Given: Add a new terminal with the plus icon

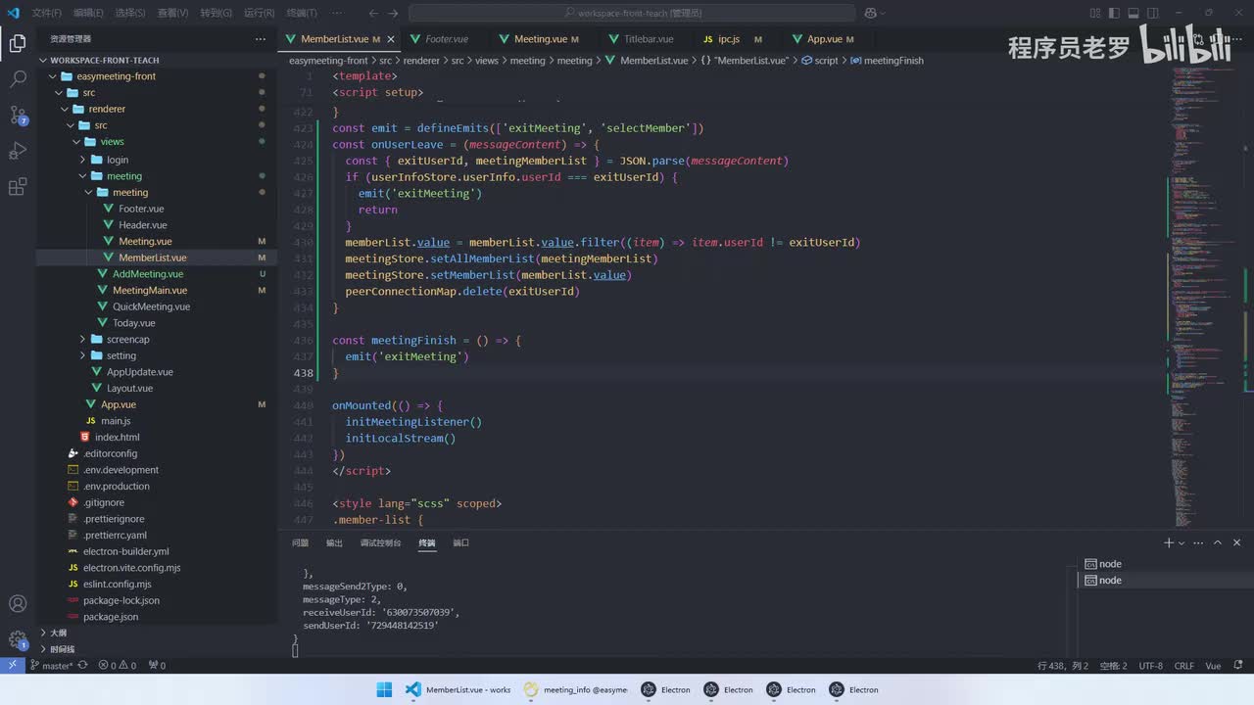Looking at the screenshot, I should point(1168,542).
